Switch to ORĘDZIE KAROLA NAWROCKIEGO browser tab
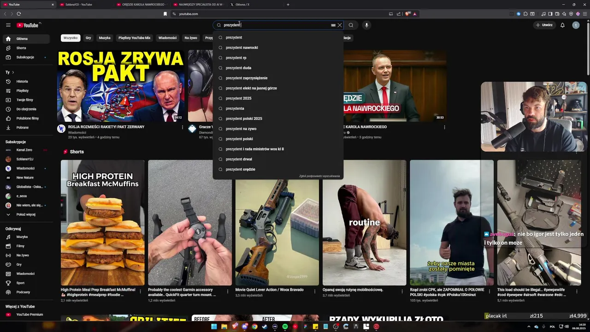Viewport: 590px width, 332px height. point(141,5)
